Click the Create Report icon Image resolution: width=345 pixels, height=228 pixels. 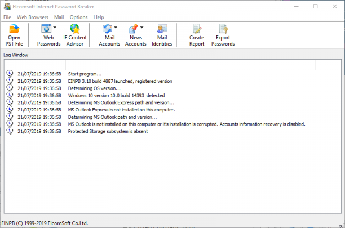coord(197,29)
